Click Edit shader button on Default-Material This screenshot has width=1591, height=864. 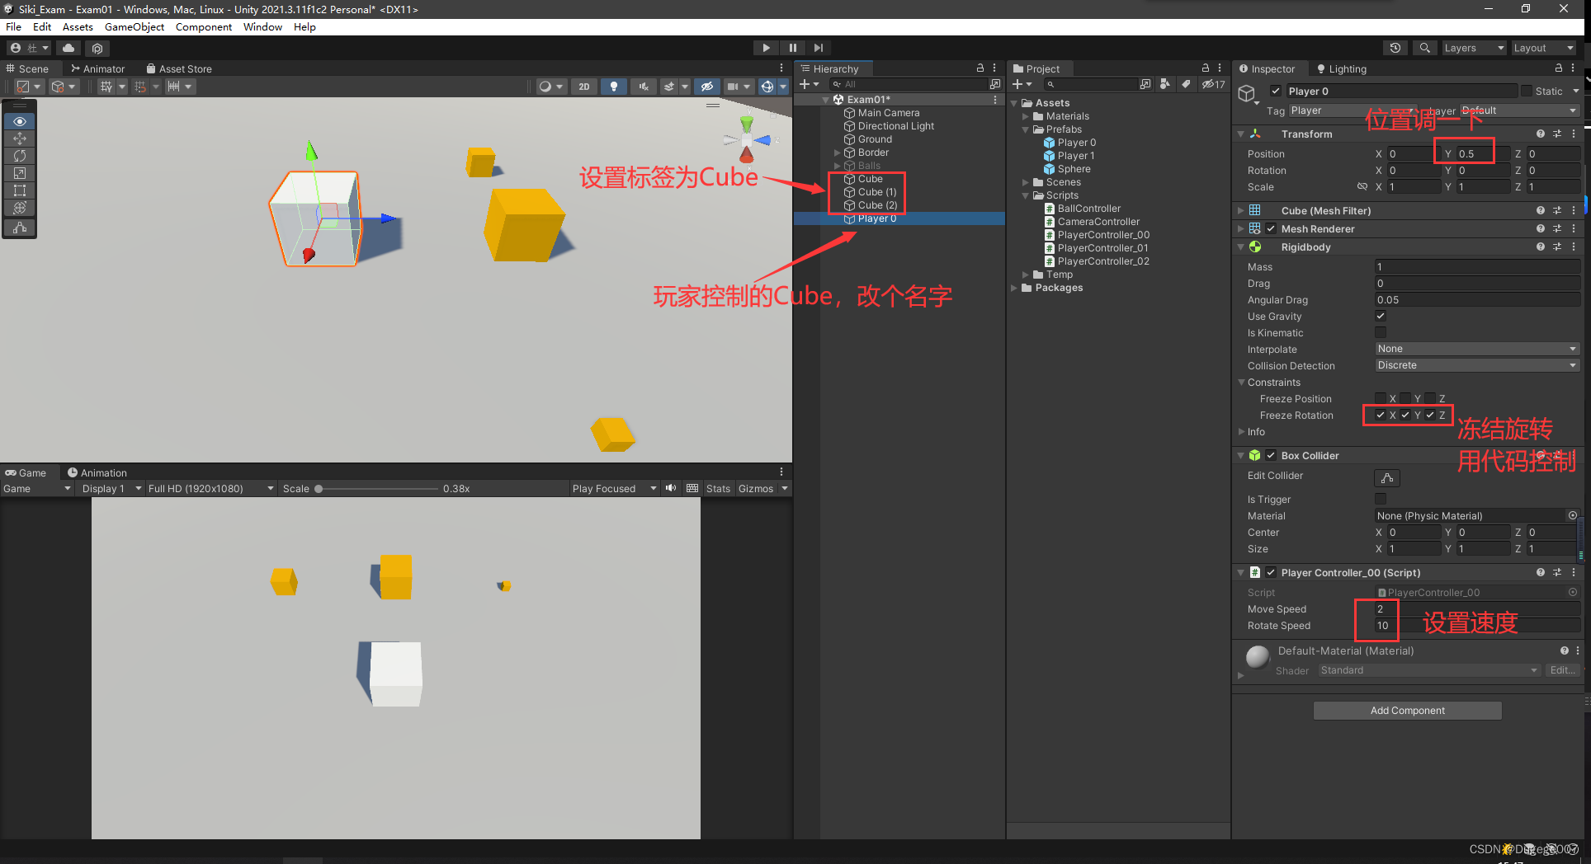[x=1563, y=670]
